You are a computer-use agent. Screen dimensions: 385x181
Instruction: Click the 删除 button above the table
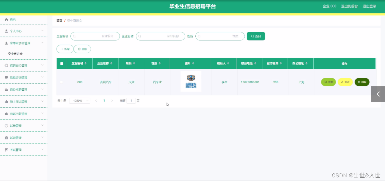click(82, 49)
